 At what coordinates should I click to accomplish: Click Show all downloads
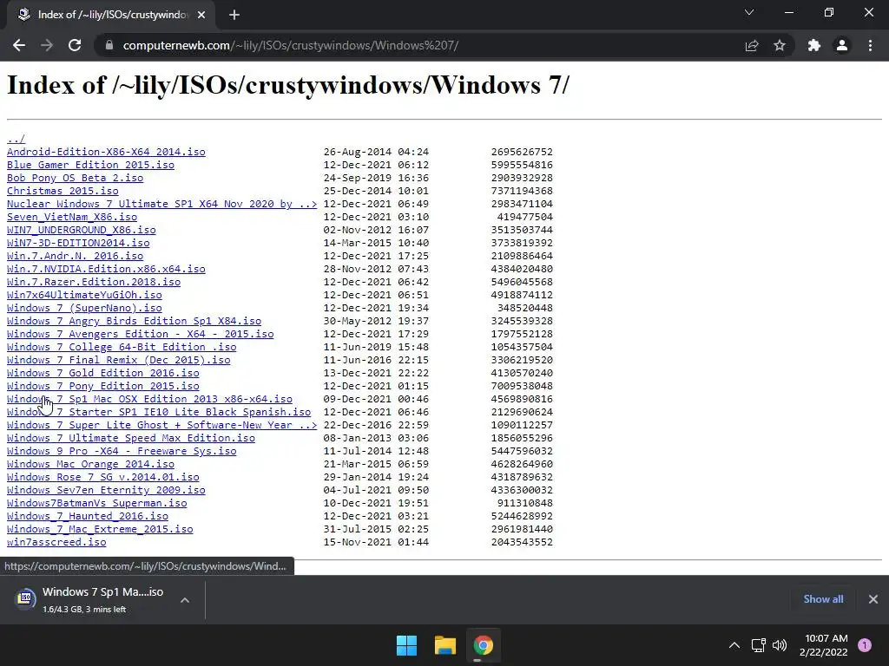click(x=823, y=599)
